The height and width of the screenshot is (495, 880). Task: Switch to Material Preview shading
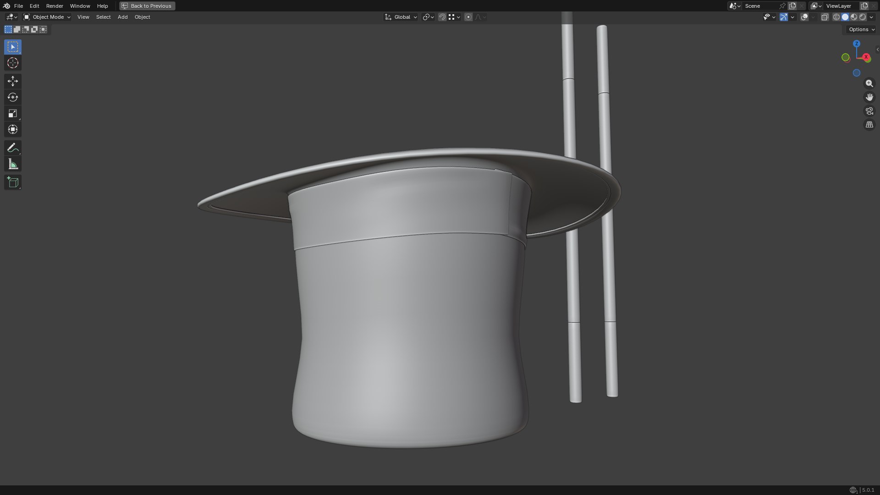[854, 17]
